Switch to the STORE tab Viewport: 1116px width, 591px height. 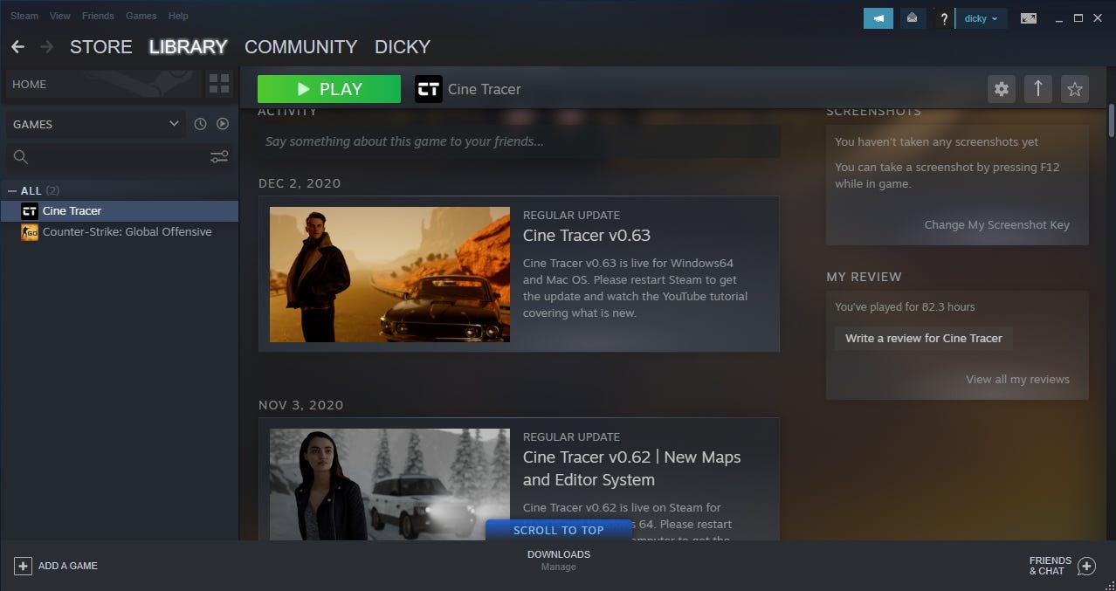tap(101, 47)
